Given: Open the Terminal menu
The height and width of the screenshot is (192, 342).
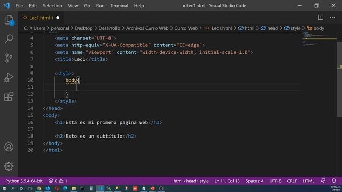Looking at the screenshot, I should coord(119,6).
